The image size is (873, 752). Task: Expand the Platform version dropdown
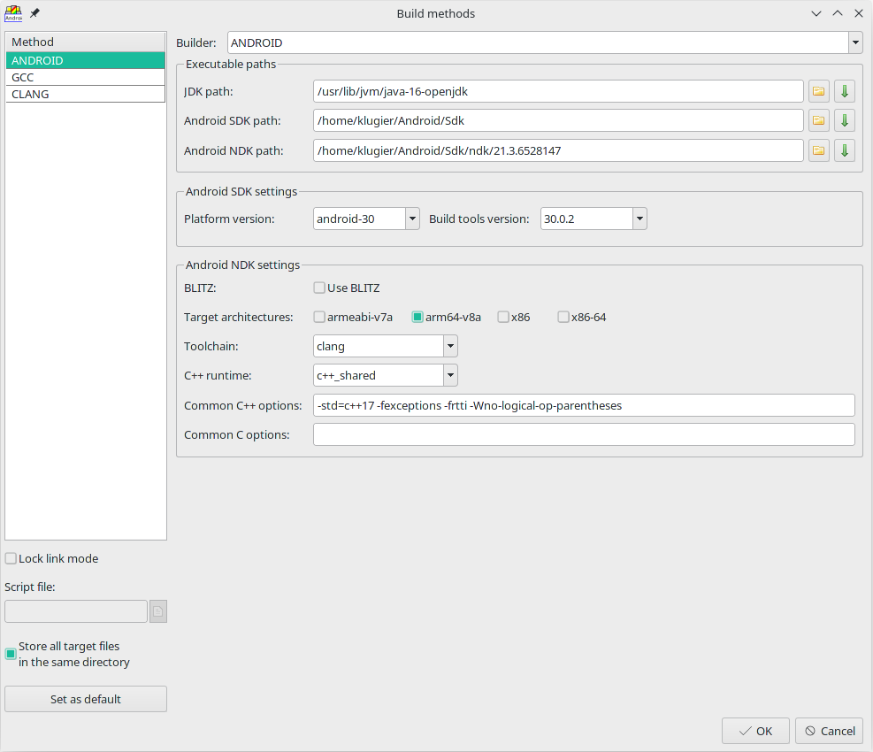(x=412, y=219)
